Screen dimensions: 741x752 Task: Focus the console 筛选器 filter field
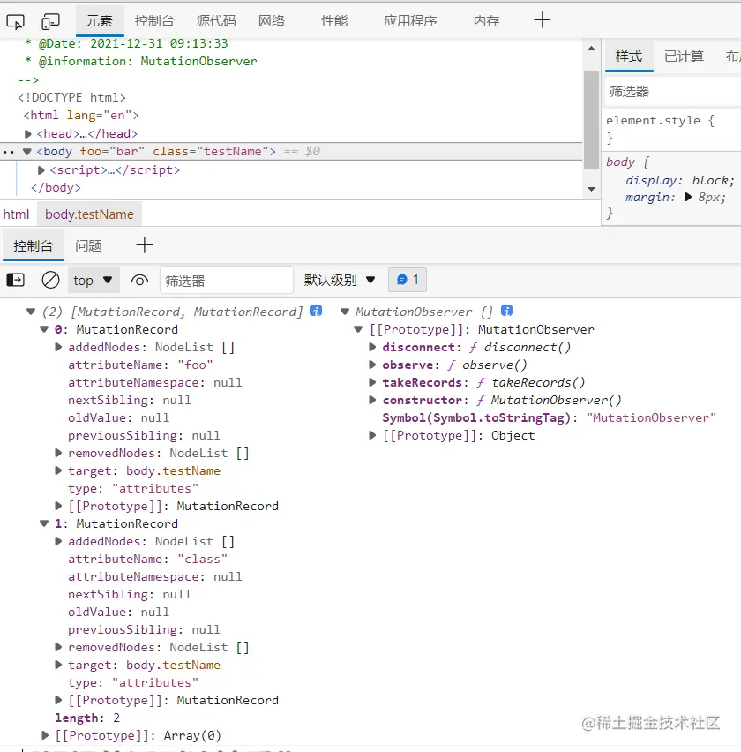point(226,280)
